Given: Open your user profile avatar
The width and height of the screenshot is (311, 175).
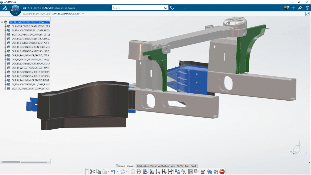Looking at the screenshot, I should click(286, 8).
